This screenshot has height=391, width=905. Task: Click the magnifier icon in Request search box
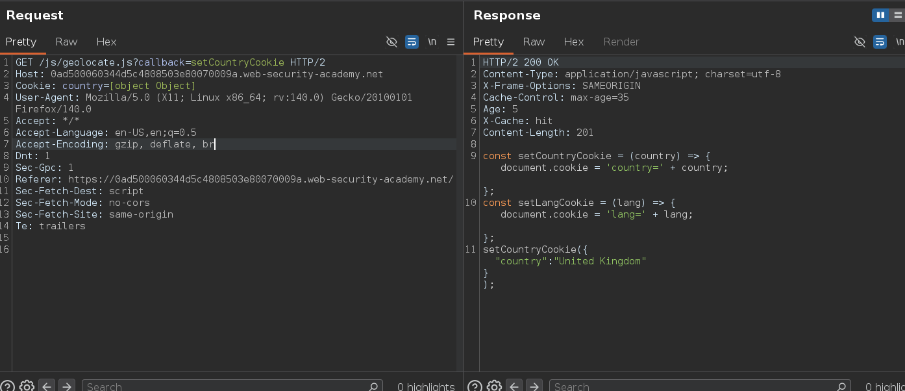(x=373, y=386)
